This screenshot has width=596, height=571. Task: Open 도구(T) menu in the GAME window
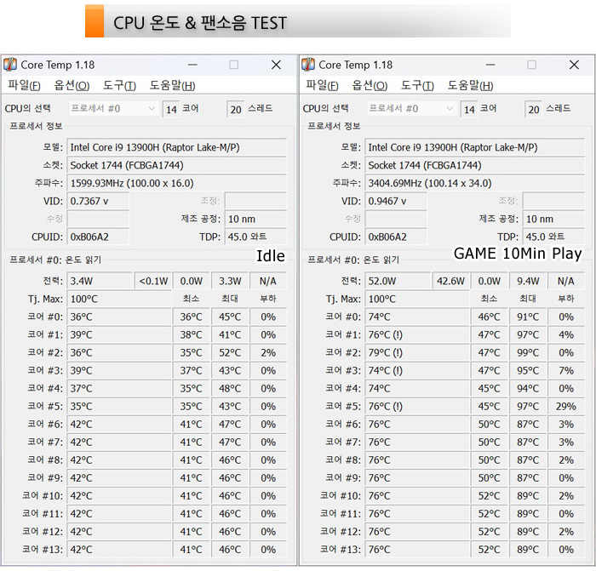point(417,85)
